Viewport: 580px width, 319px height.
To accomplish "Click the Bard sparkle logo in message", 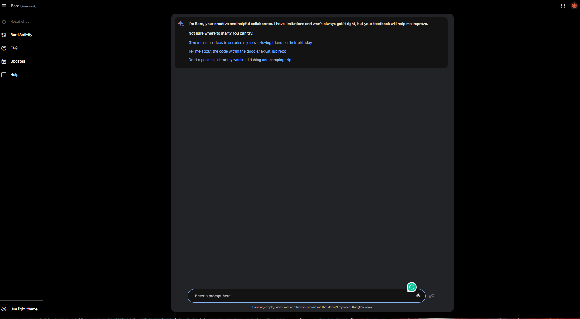I will pos(181,24).
